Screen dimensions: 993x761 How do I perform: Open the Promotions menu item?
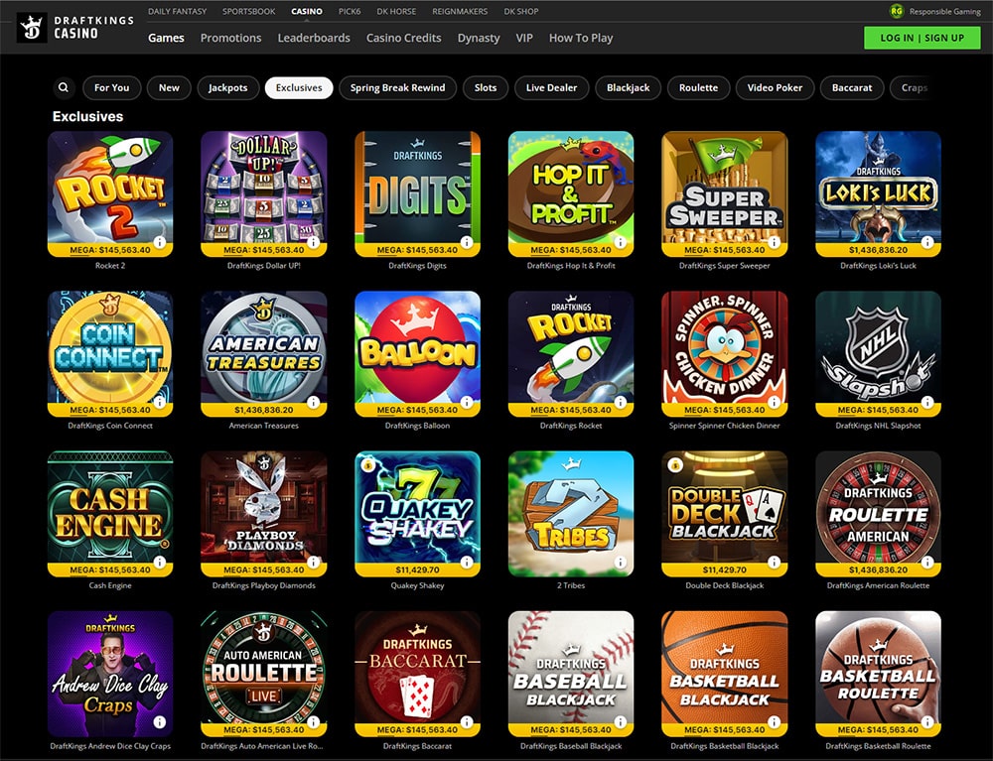coord(230,38)
